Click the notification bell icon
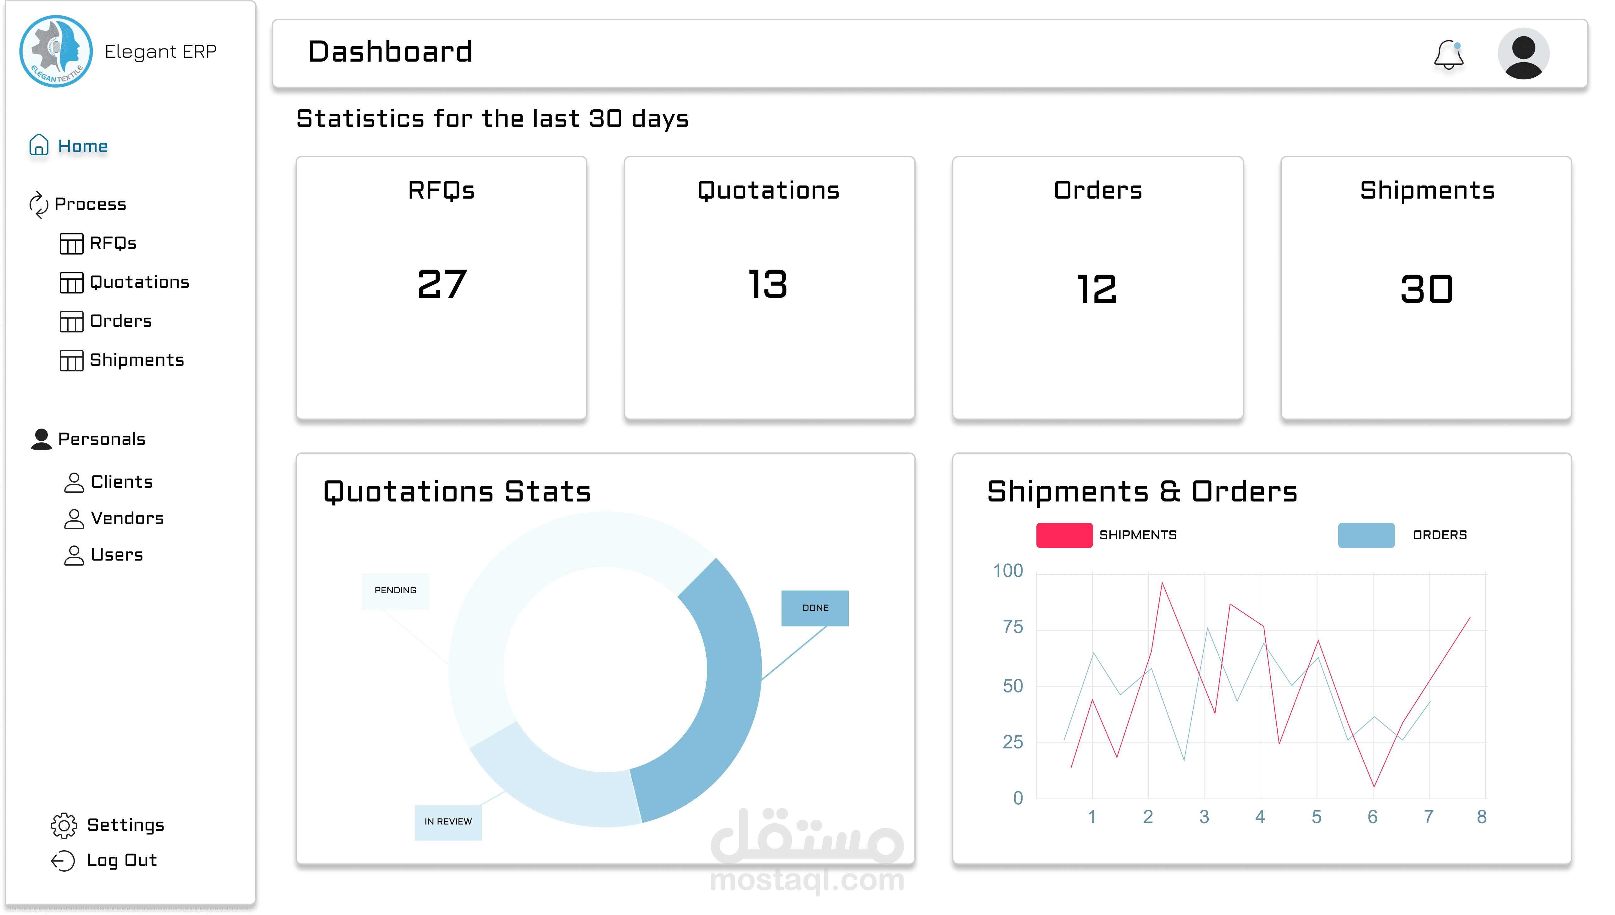Screen dimensions: 1615x915 pyautogui.click(x=1448, y=55)
